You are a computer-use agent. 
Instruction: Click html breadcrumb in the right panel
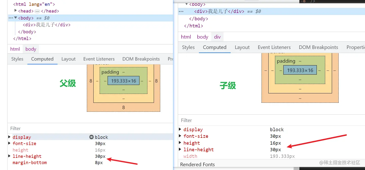click(186, 37)
